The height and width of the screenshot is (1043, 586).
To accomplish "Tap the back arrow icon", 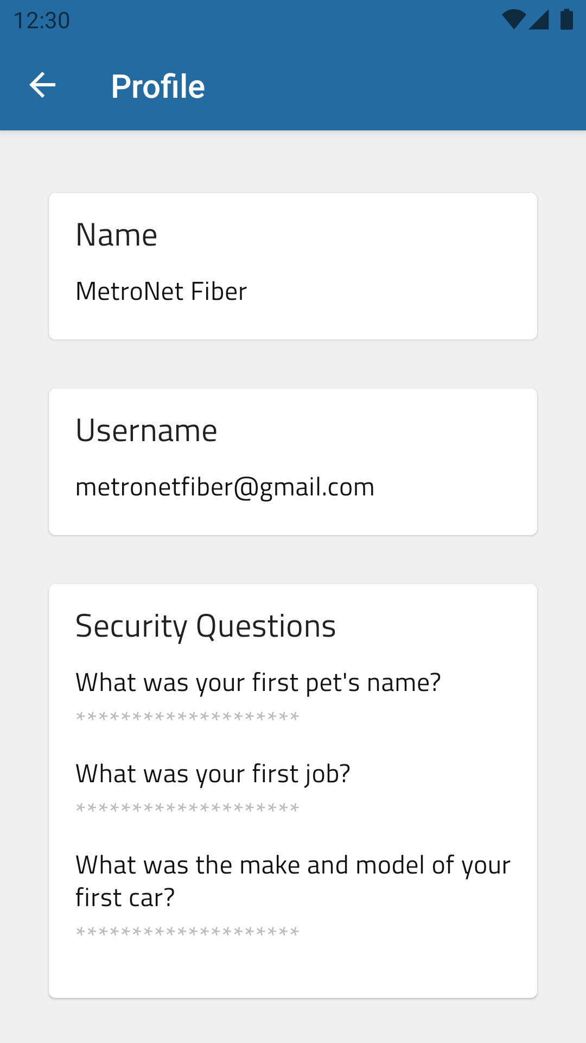I will 42,85.
